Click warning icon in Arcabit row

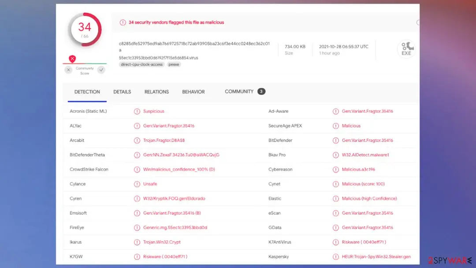click(137, 141)
